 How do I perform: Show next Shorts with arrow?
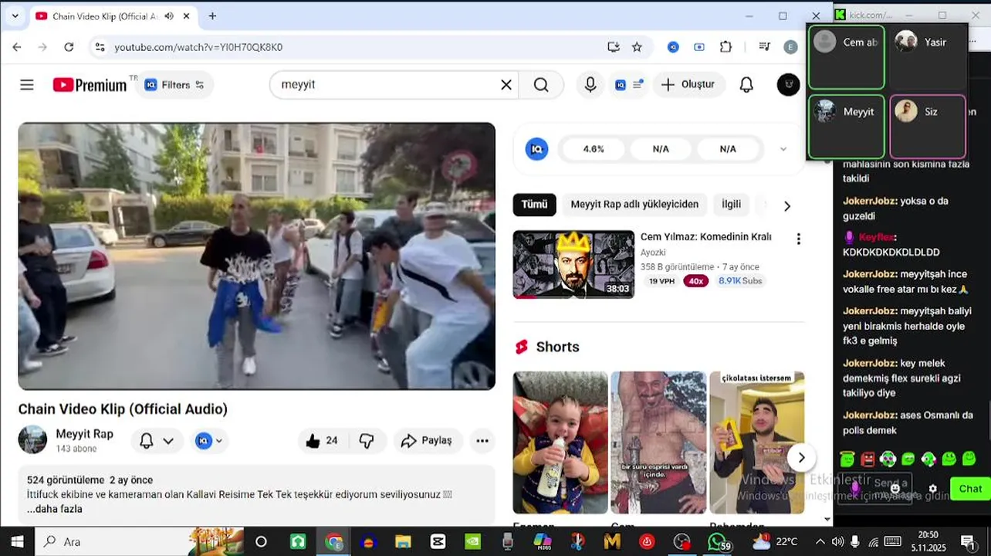pyautogui.click(x=801, y=458)
